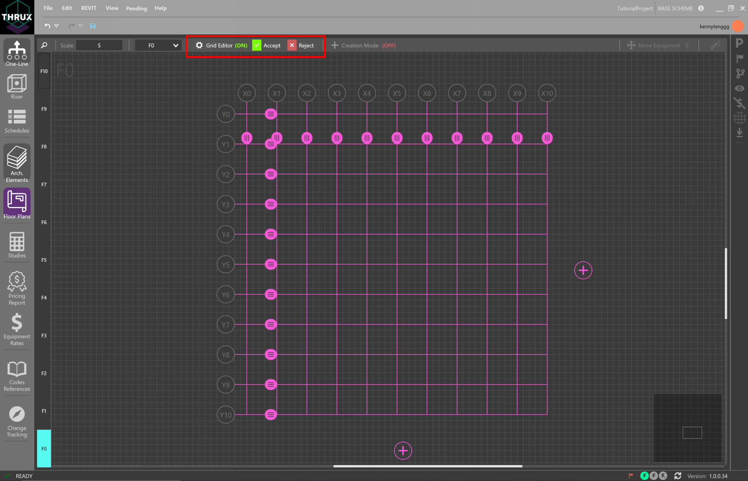748x481 pixels.
Task: Select Arch. Elements in sidebar
Action: [x=17, y=163]
